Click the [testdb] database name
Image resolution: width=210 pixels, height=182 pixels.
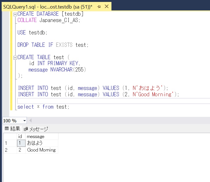pos(72,14)
